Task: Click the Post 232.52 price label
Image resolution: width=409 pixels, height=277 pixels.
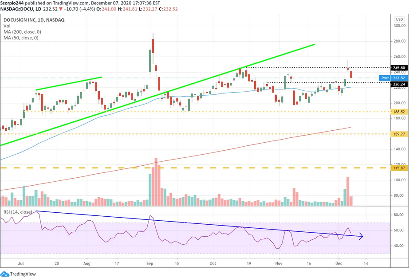Action: [393, 78]
